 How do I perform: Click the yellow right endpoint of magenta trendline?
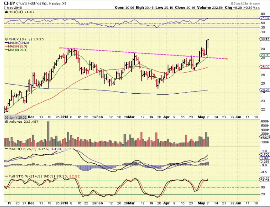pyautogui.click(x=227, y=59)
